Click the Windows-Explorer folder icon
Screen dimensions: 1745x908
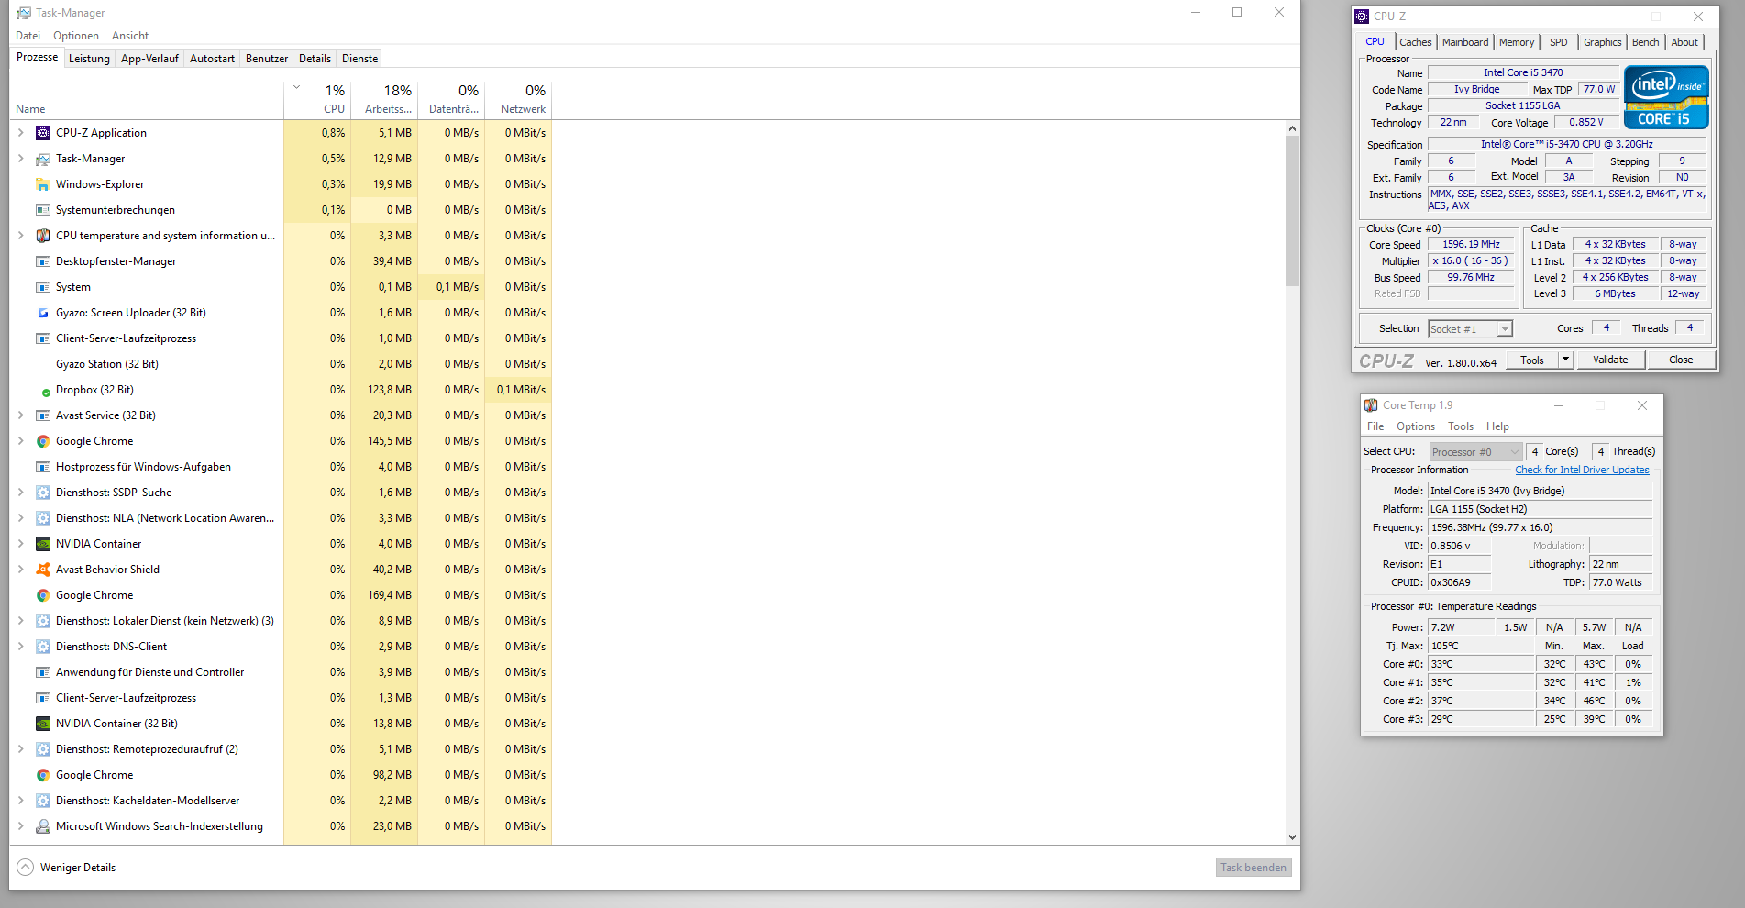43,184
